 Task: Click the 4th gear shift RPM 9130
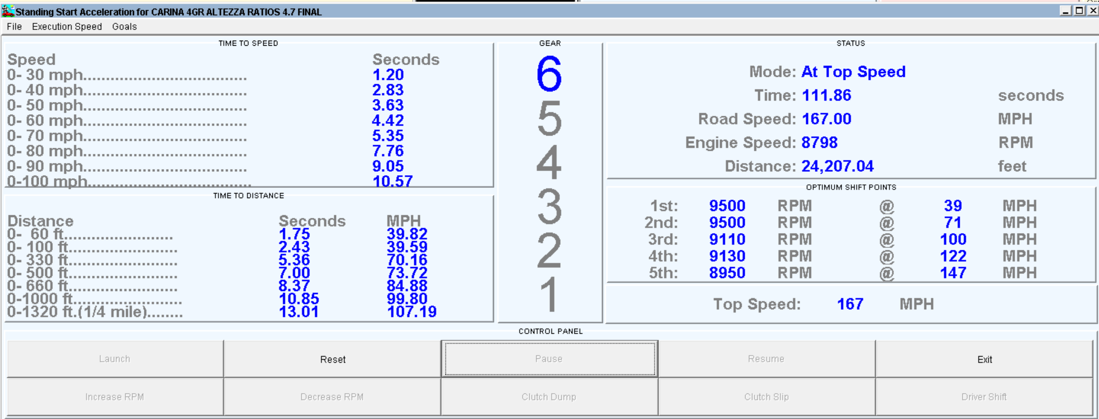[727, 256]
